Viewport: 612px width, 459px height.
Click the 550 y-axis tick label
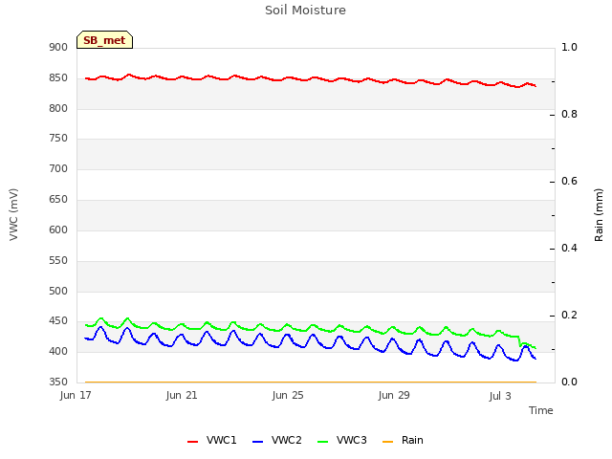[58, 261]
